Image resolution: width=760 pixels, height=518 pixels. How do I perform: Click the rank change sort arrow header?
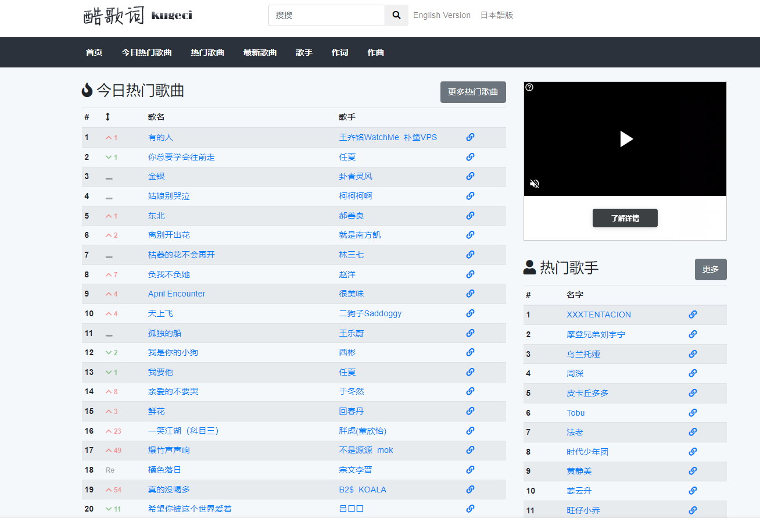click(107, 117)
